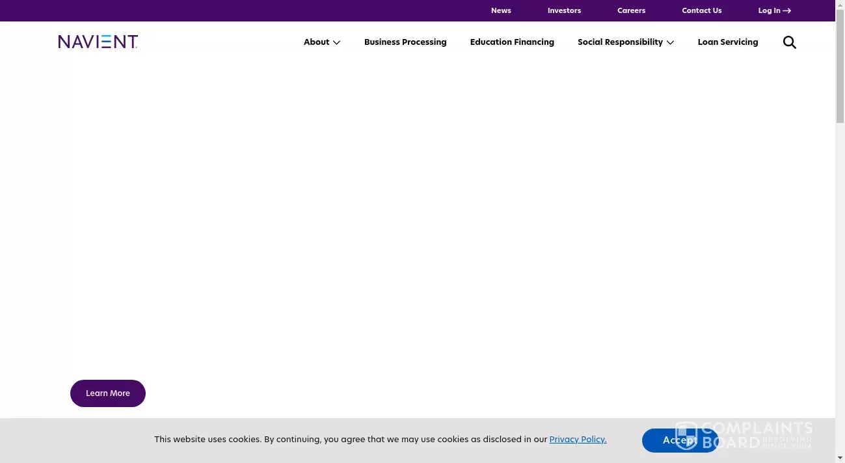The width and height of the screenshot is (845, 463).
Task: Expand the Social Responsibility dropdown chevron
Action: [670, 42]
